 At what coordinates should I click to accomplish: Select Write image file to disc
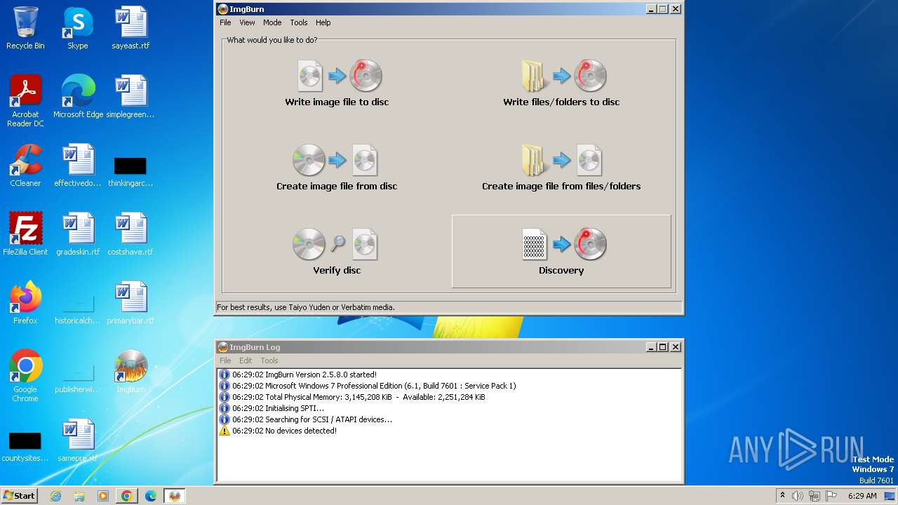337,83
